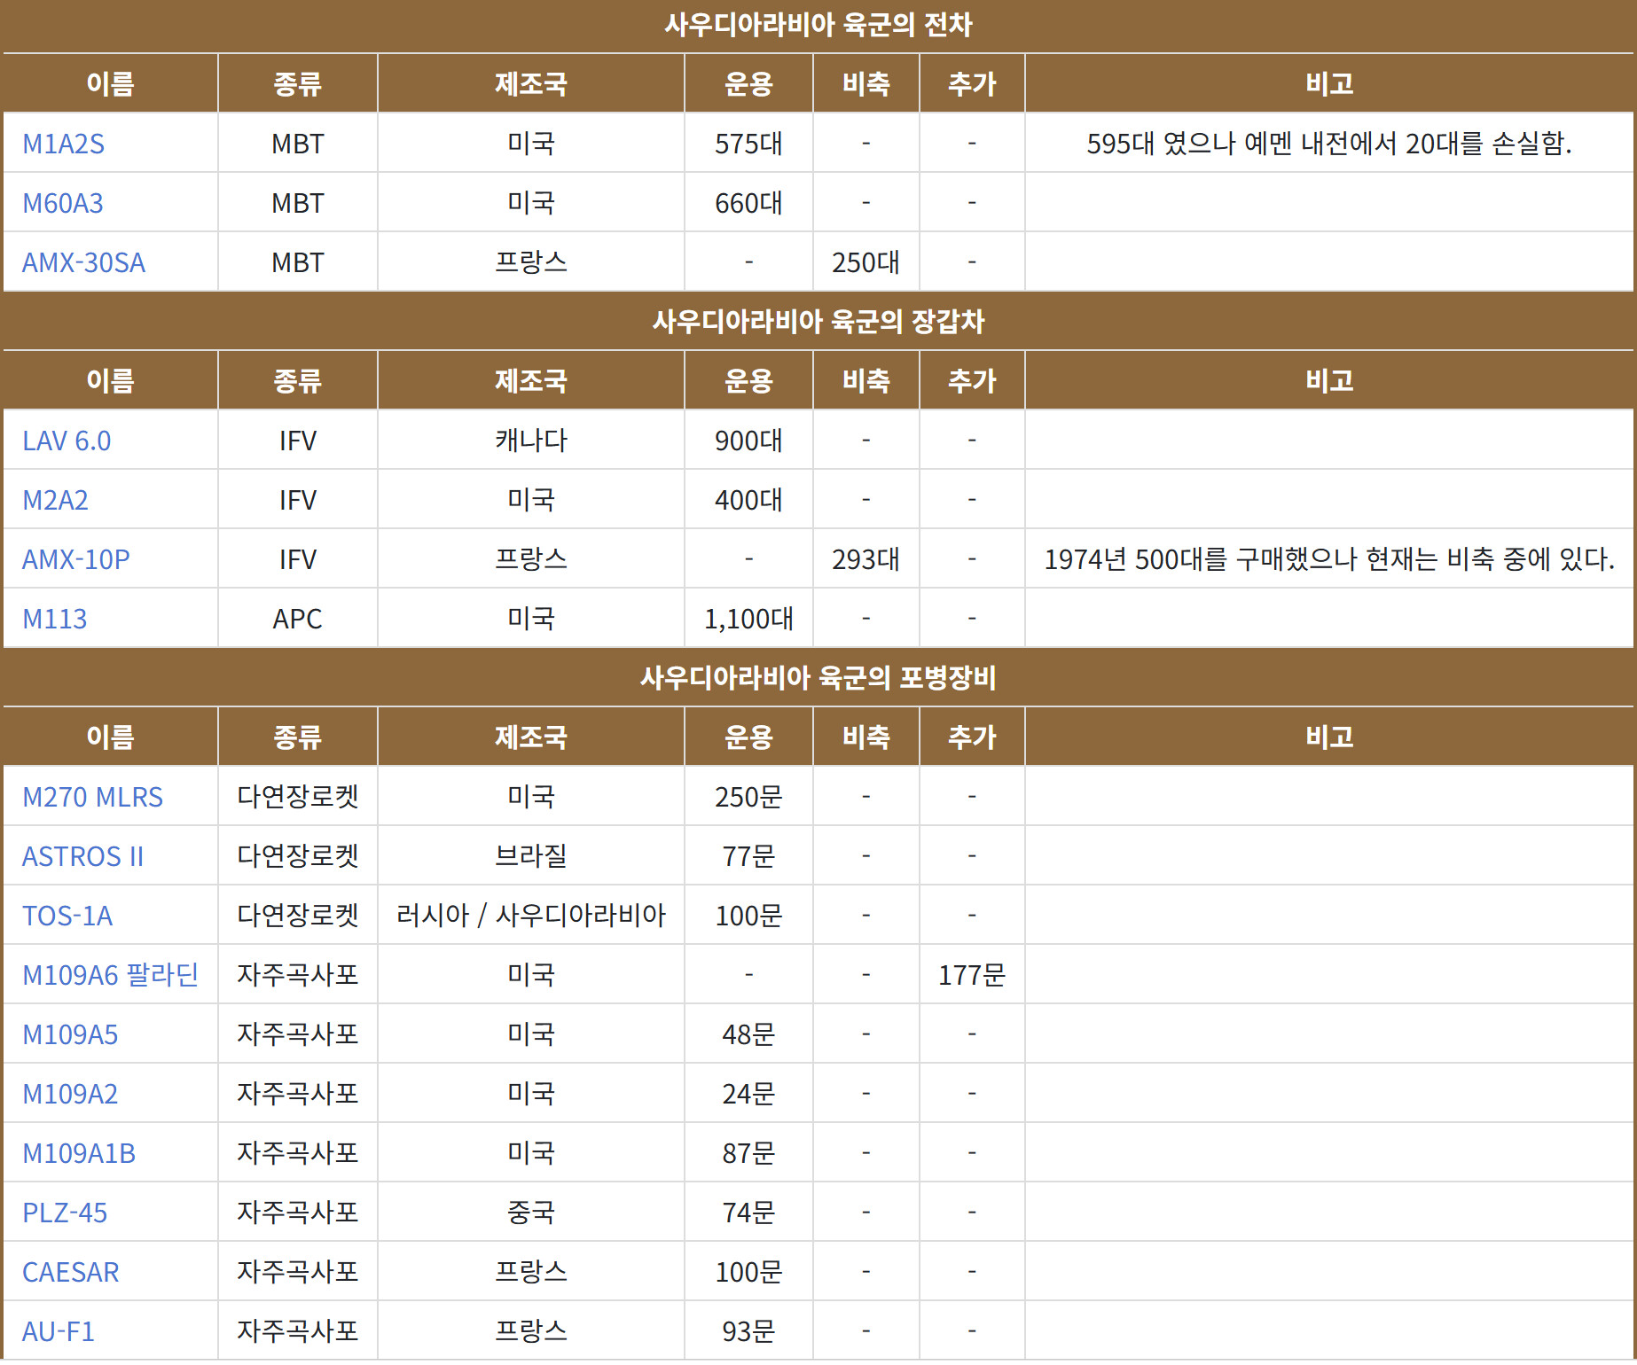The width and height of the screenshot is (1637, 1365).
Task: Click the '100문' cell in the CAESAR row
Action: coord(748,1272)
